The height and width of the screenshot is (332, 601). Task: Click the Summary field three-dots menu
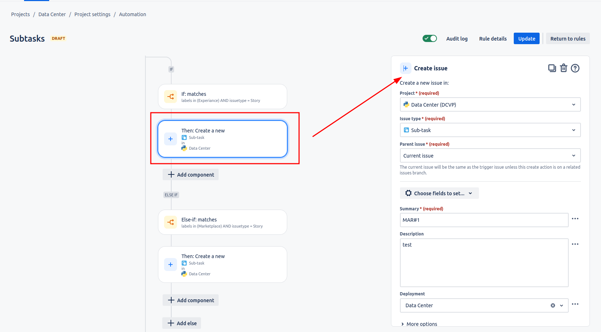tap(575, 219)
